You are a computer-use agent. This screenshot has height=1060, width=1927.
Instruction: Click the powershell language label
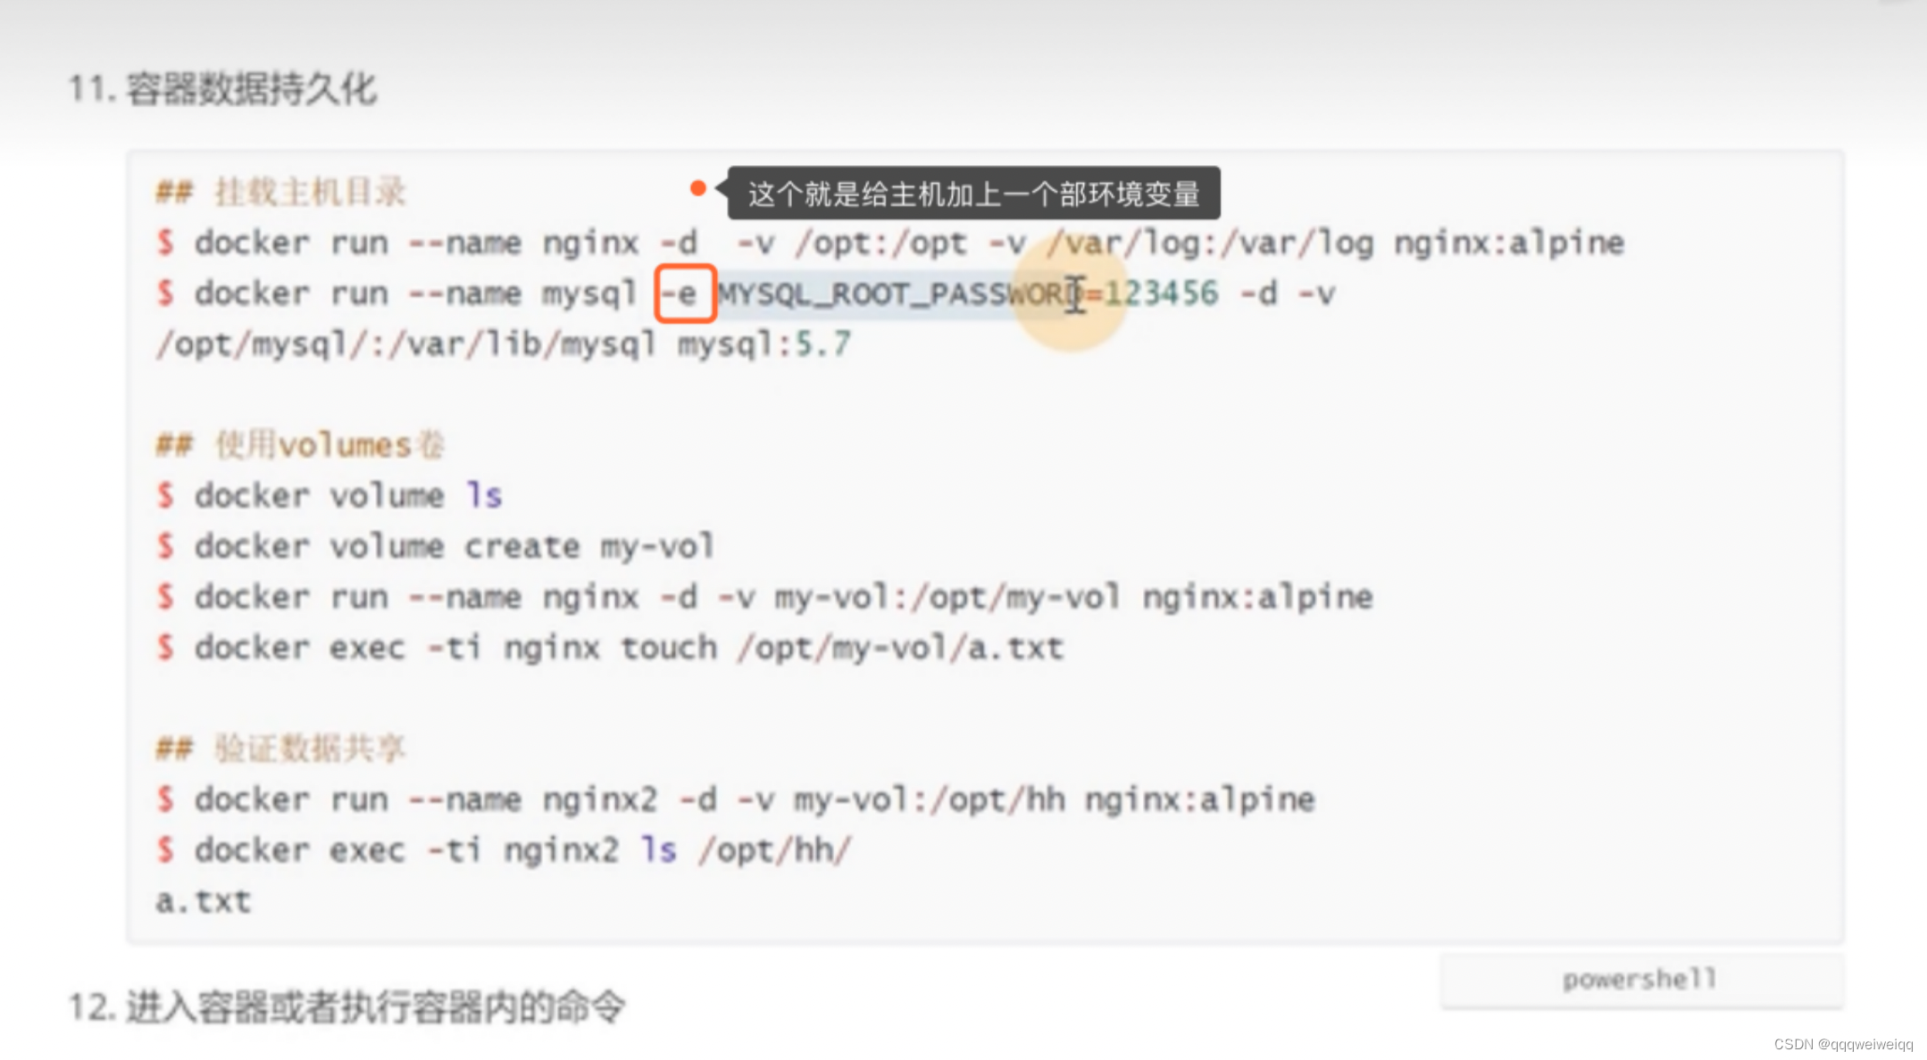click(1639, 980)
